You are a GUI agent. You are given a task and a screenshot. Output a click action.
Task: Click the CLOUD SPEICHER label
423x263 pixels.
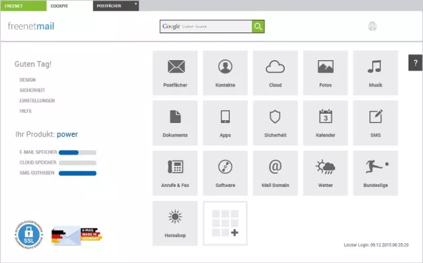[38, 163]
